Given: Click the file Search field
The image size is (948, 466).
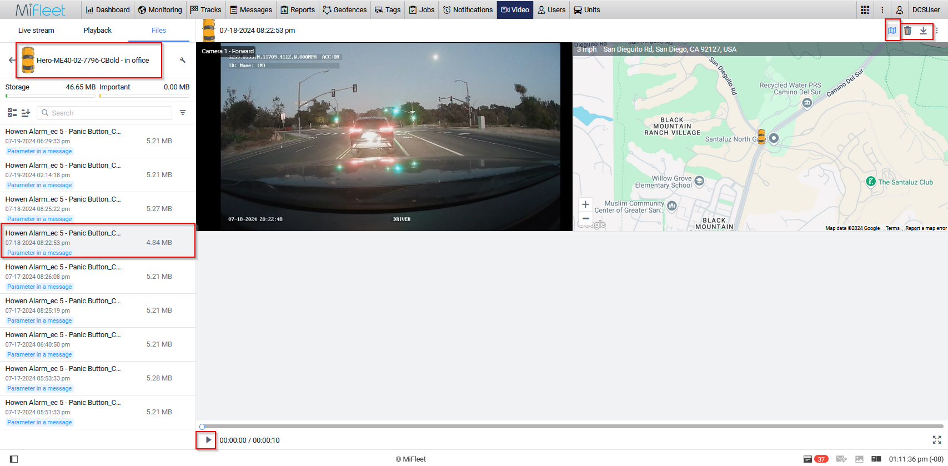Looking at the screenshot, I should click(x=104, y=113).
